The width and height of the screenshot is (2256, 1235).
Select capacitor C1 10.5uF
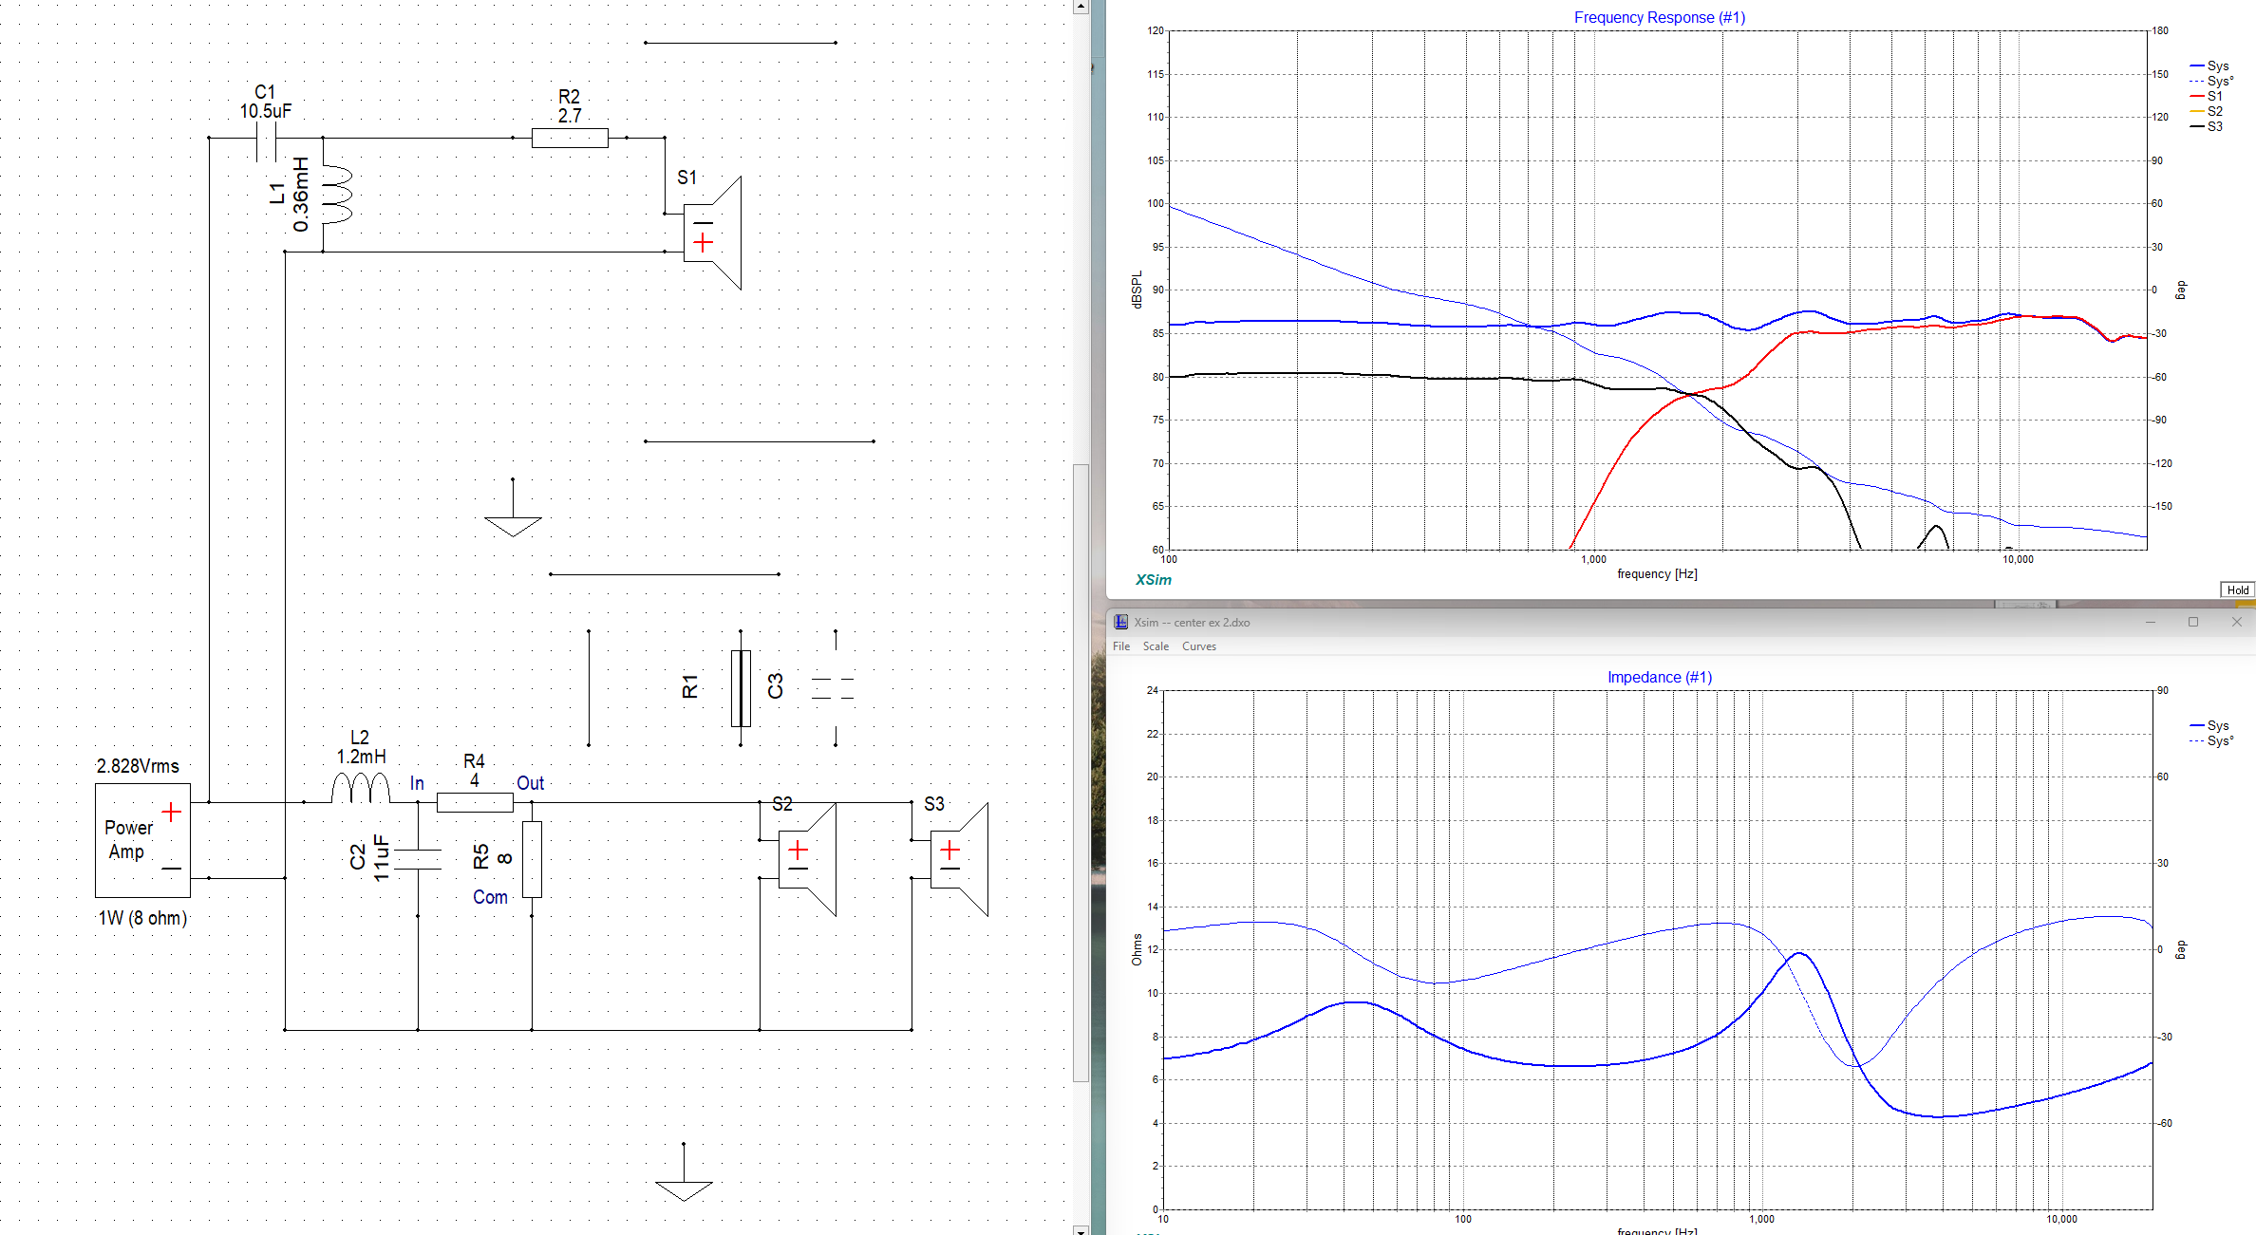click(x=266, y=139)
